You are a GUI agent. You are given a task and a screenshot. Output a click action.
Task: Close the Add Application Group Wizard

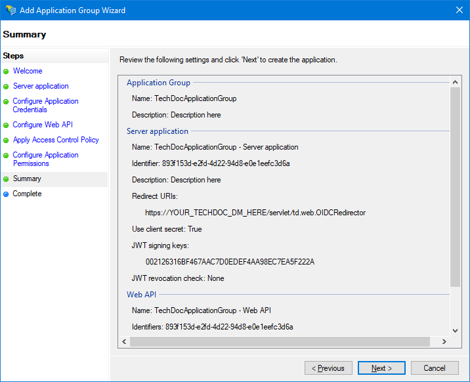459,11
